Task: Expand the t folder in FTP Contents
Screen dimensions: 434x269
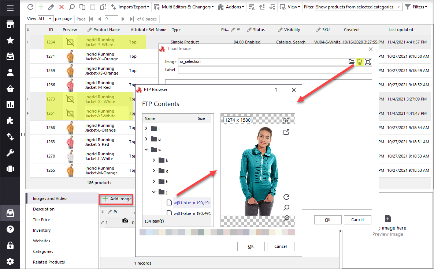Action: 146,128
